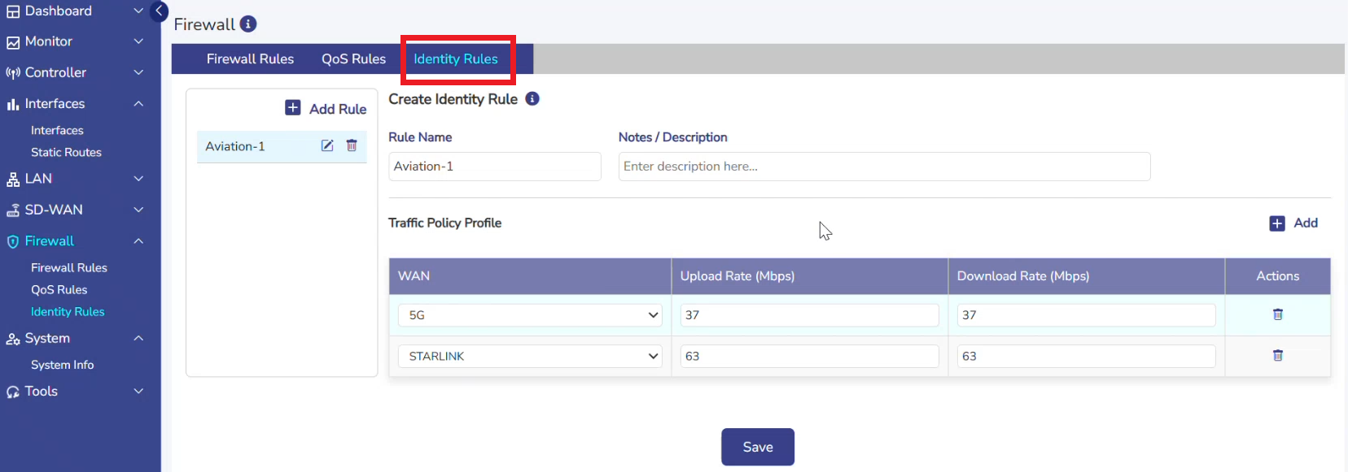Delete the Aviation-1 rule using trash icon
This screenshot has height=472, width=1348.
(352, 145)
